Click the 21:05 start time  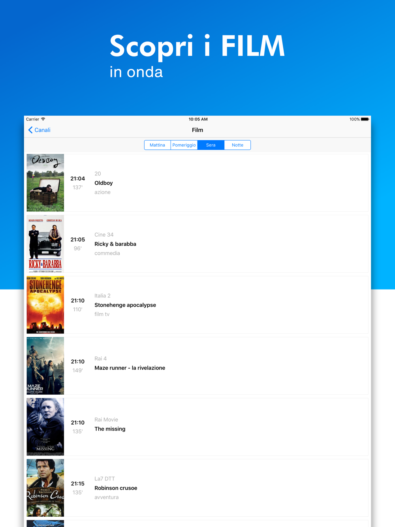tap(78, 239)
